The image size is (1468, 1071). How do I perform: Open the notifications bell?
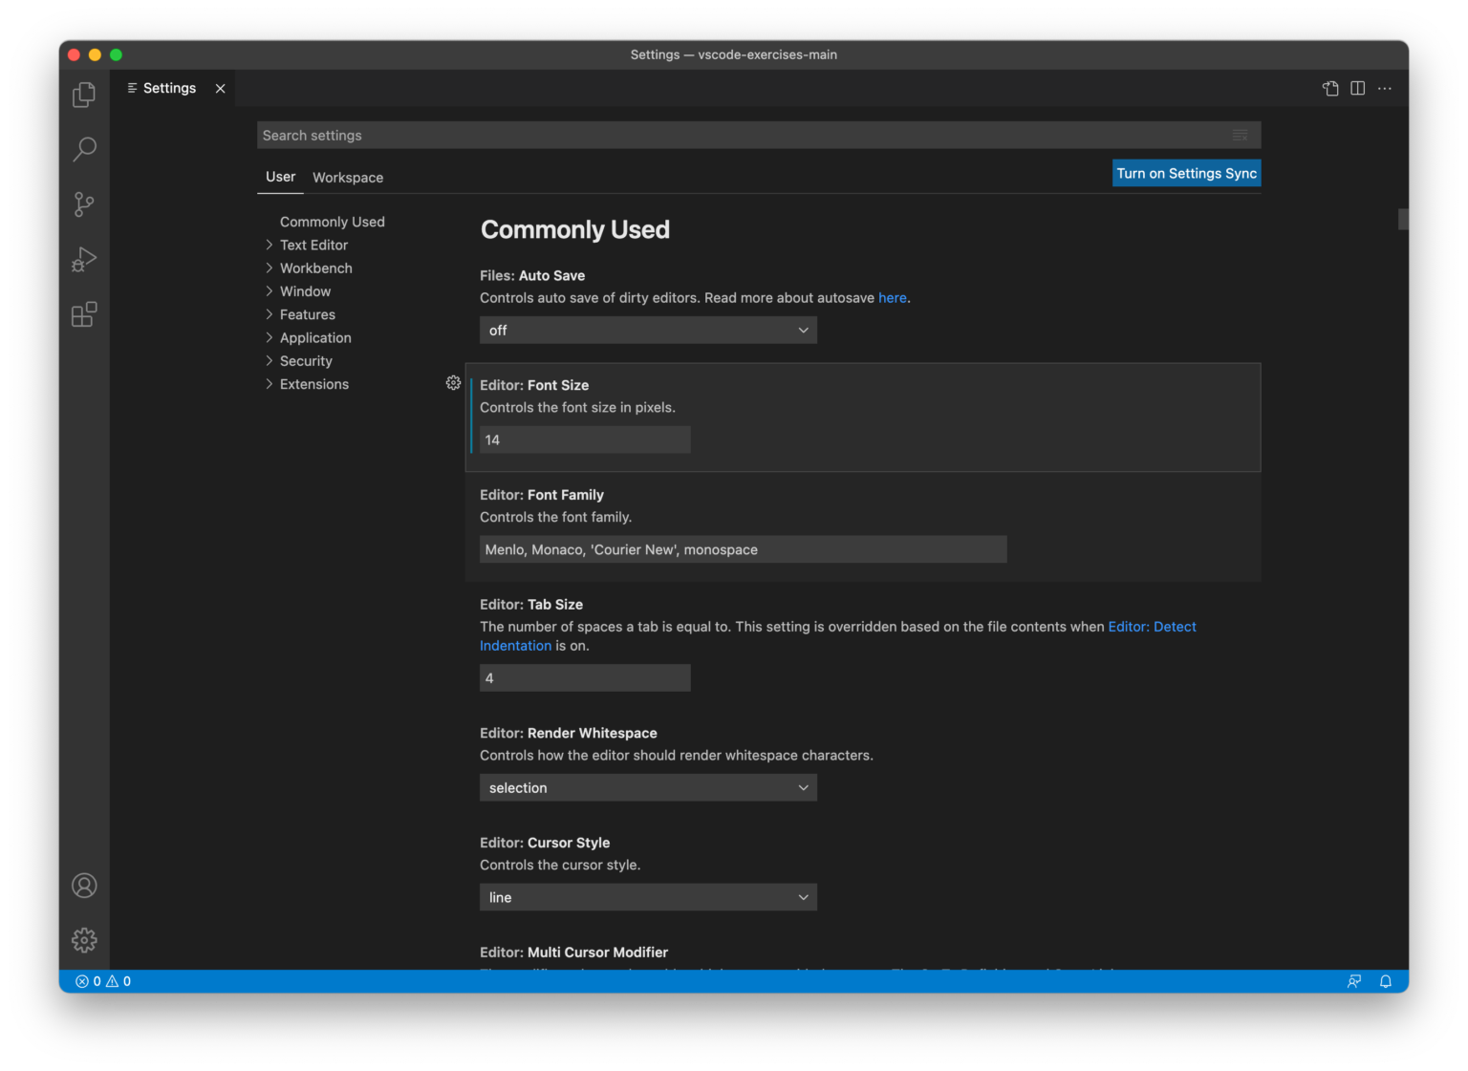pyautogui.click(x=1385, y=981)
